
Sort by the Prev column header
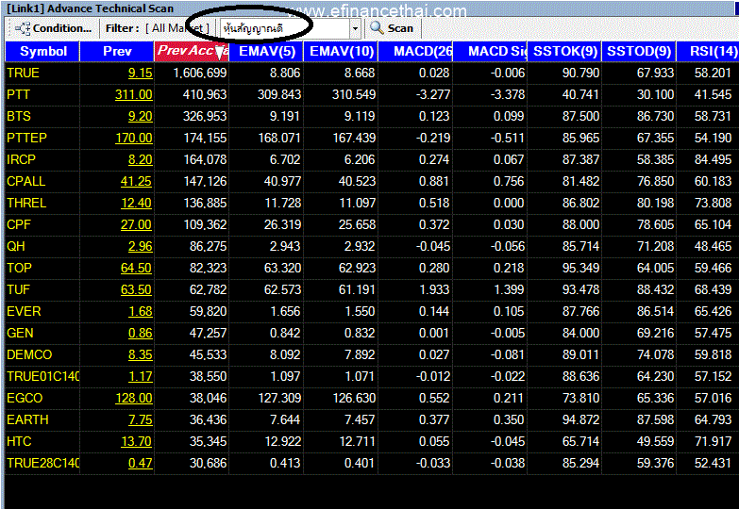click(117, 51)
